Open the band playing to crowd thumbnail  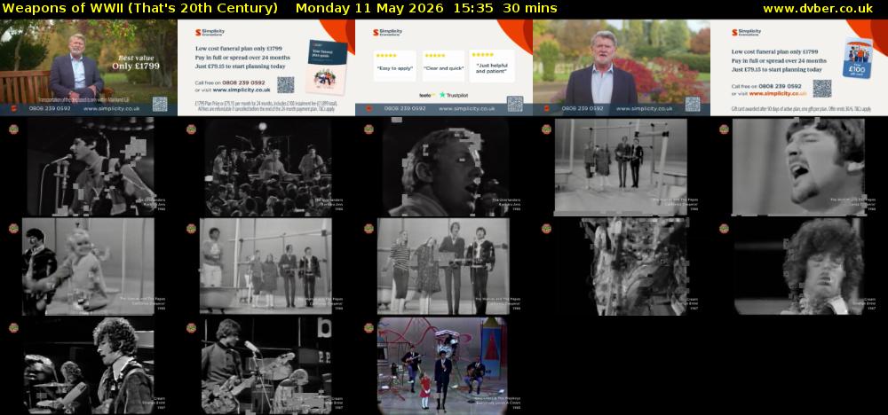266,167
